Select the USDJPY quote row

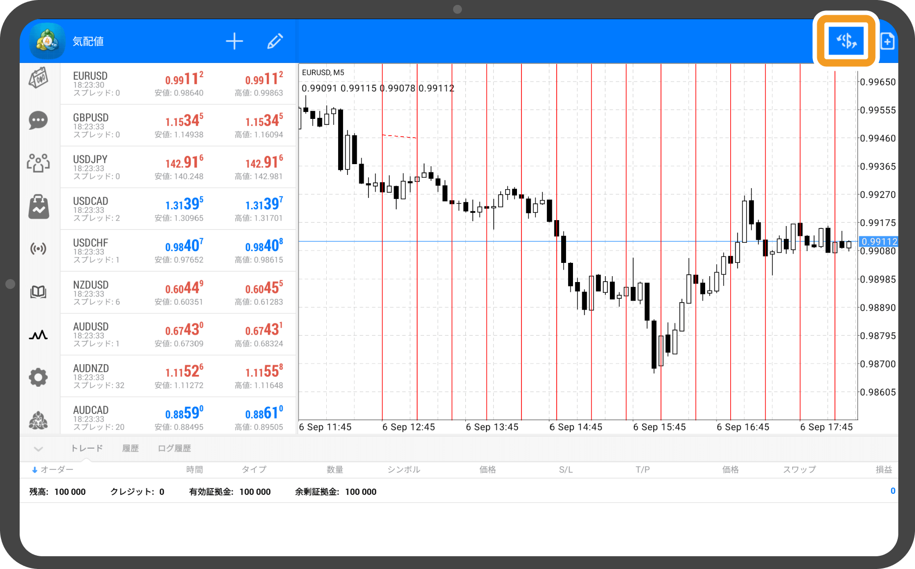point(178,167)
